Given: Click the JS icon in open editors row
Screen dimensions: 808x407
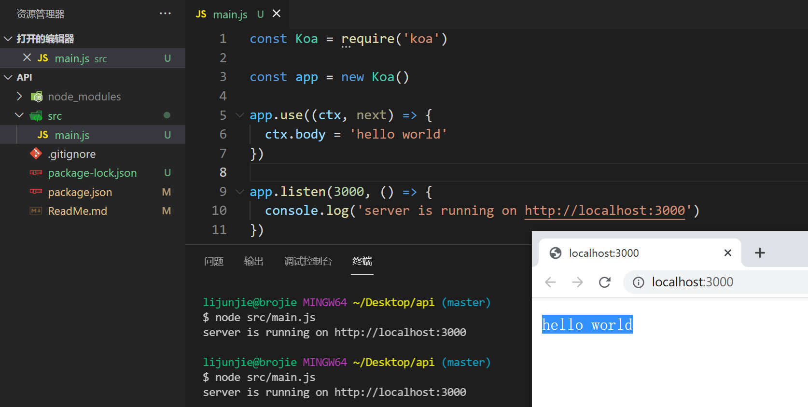Looking at the screenshot, I should (x=43, y=58).
